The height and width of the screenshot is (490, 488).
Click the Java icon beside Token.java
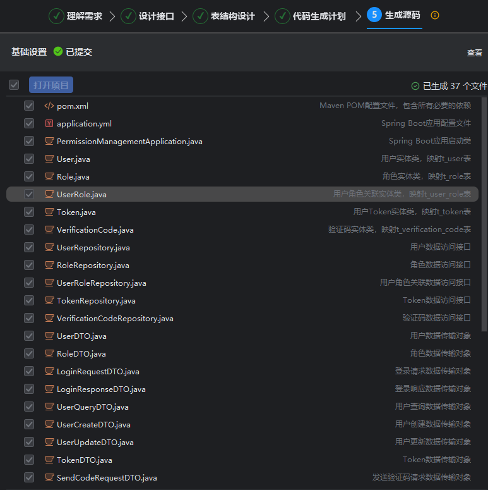click(49, 212)
